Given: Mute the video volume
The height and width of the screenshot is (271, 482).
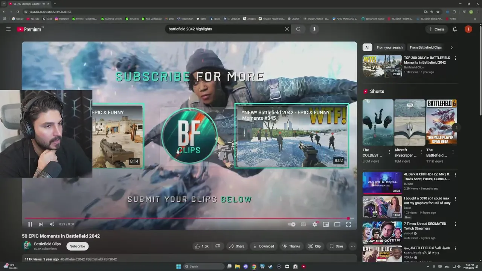Looking at the screenshot, I should [x=52, y=224].
